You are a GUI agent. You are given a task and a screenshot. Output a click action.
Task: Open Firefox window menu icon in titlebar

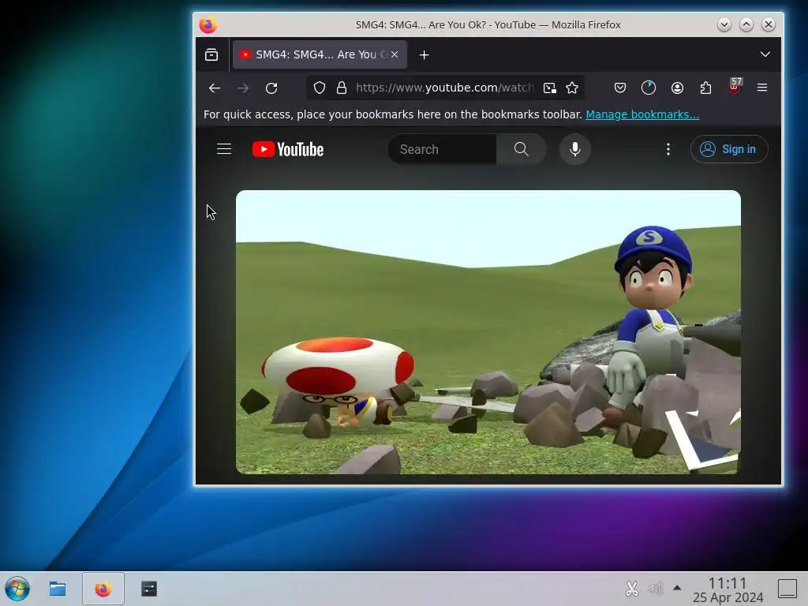208,24
